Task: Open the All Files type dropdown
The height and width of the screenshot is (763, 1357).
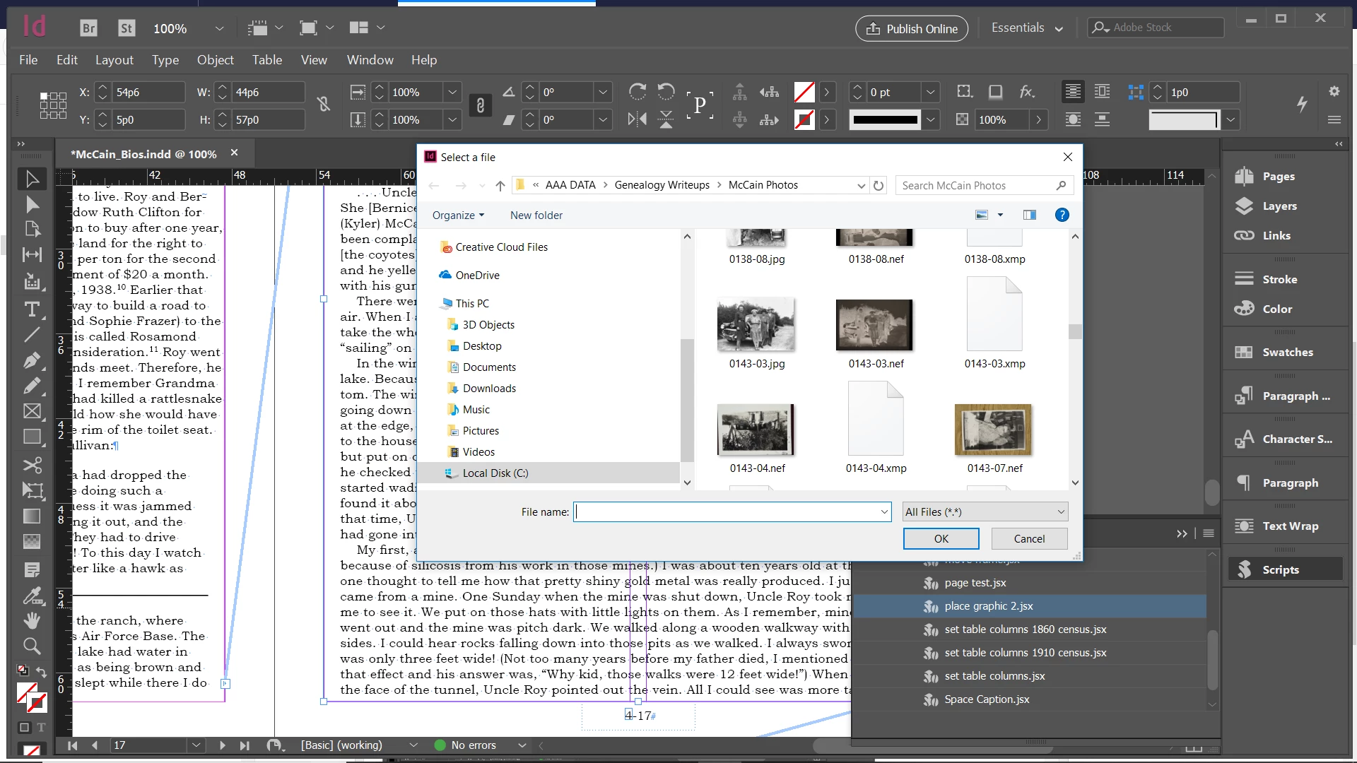Action: pyautogui.click(x=985, y=511)
